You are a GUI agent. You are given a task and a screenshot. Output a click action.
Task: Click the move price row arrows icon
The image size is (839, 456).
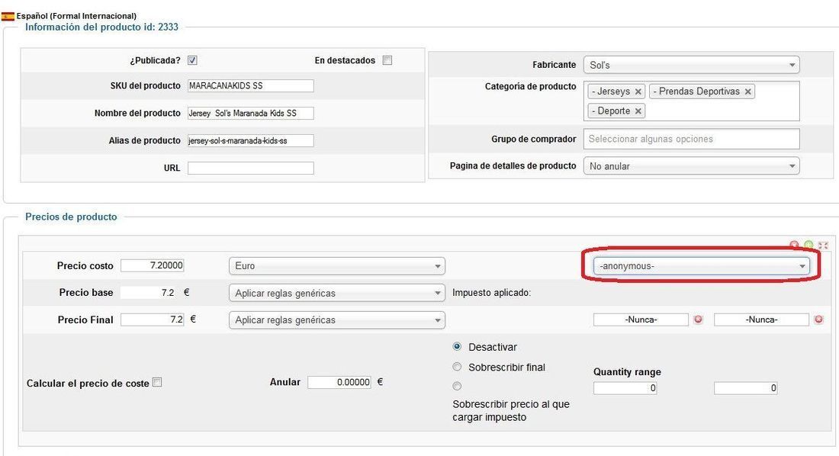pyautogui.click(x=823, y=245)
